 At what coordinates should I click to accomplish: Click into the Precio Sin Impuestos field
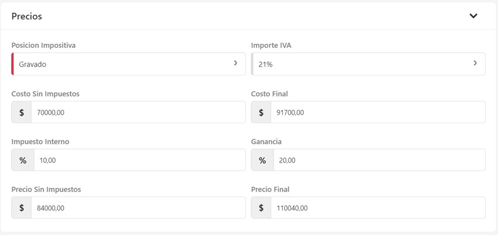[x=138, y=208]
